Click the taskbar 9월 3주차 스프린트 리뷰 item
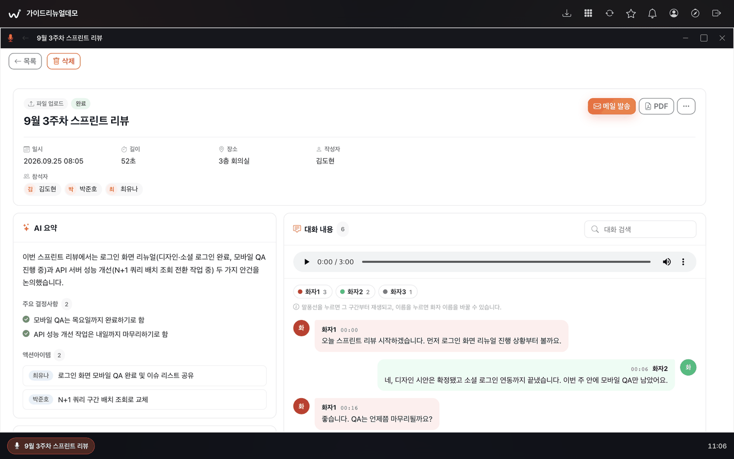This screenshot has height=459, width=734. [51, 446]
